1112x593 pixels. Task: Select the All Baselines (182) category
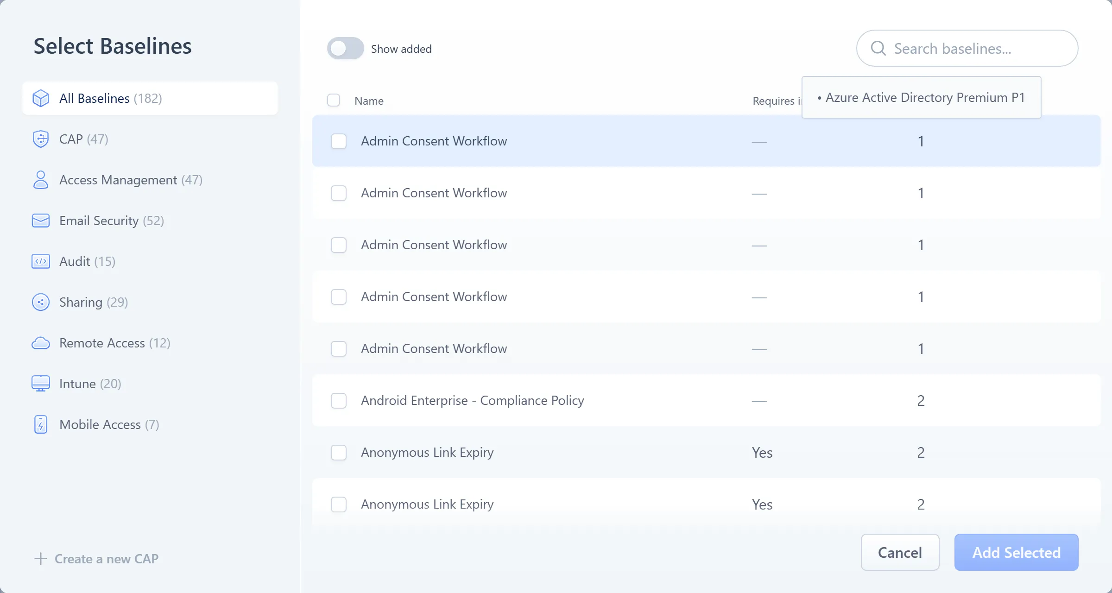coord(150,98)
